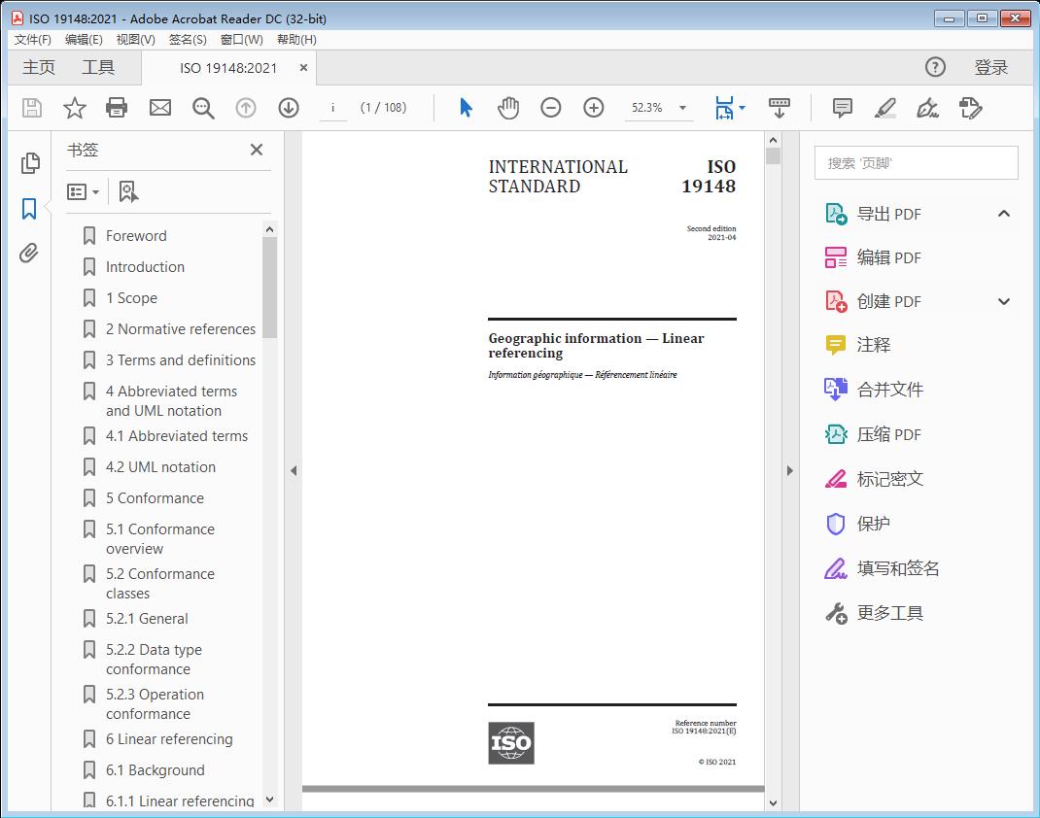The width and height of the screenshot is (1040, 818).
Task: Email the current PDF
Action: (x=159, y=108)
